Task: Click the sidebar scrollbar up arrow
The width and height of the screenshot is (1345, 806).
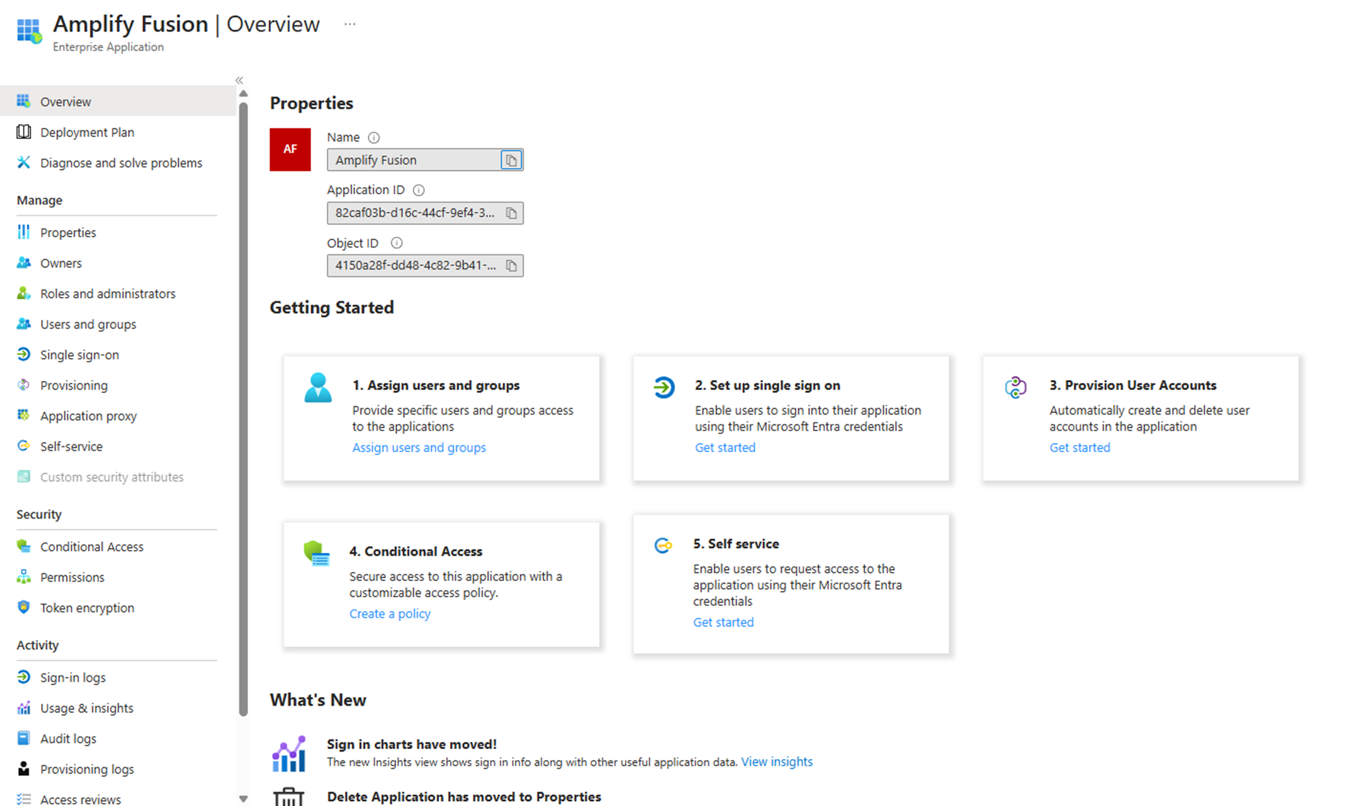Action: pos(243,93)
